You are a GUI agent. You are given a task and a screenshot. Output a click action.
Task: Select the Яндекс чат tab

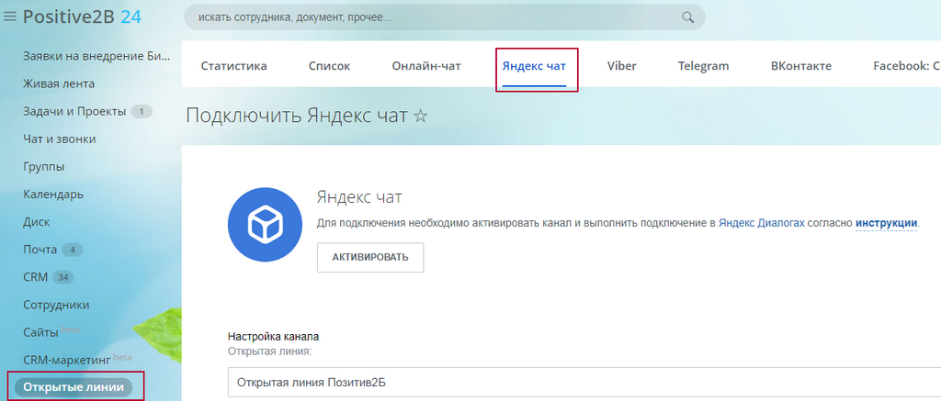tap(534, 66)
